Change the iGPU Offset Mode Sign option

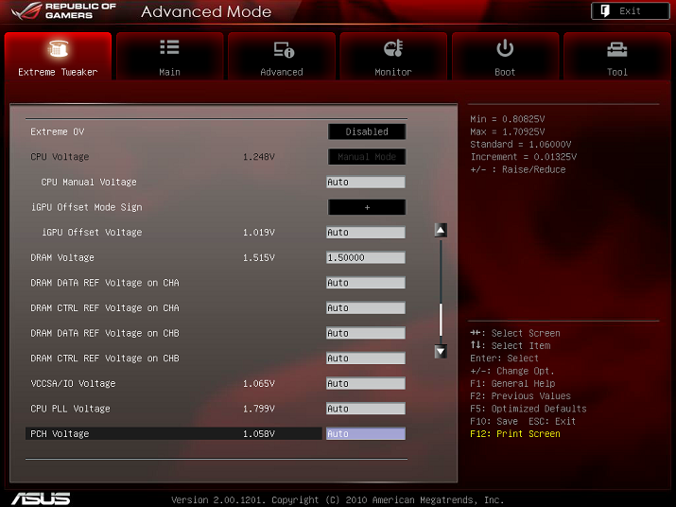(x=367, y=207)
